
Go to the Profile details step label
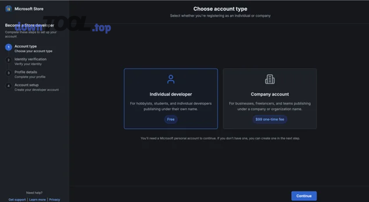point(26,72)
